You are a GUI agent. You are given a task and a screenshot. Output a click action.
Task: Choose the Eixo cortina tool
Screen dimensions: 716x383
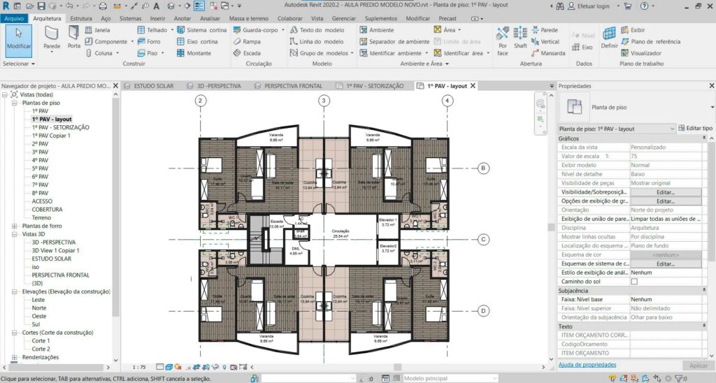[197, 41]
